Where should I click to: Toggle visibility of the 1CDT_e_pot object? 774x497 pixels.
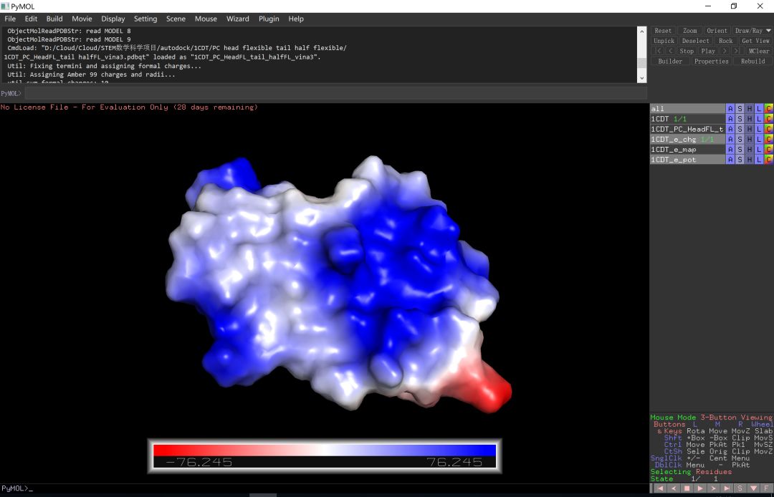(687, 160)
